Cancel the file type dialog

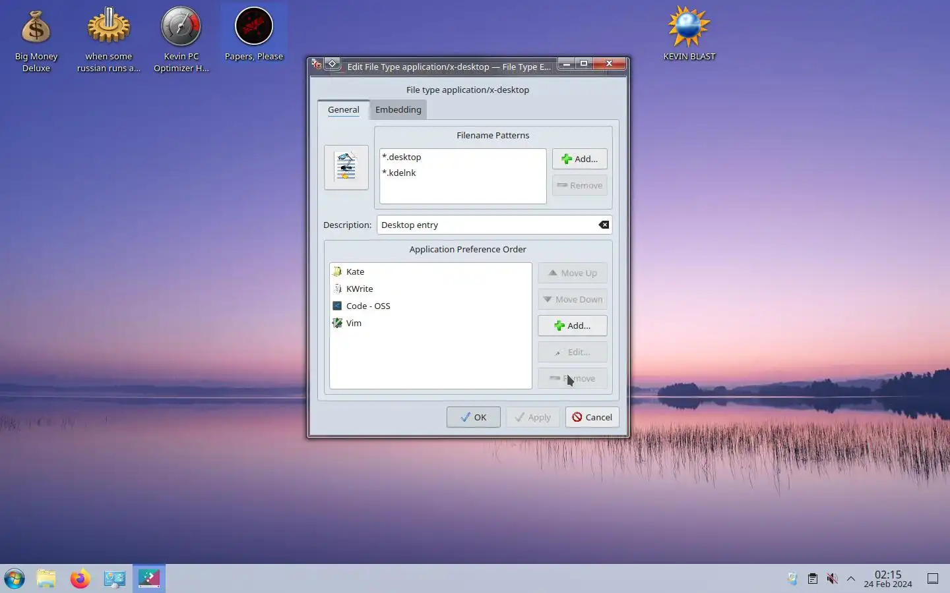point(592,417)
